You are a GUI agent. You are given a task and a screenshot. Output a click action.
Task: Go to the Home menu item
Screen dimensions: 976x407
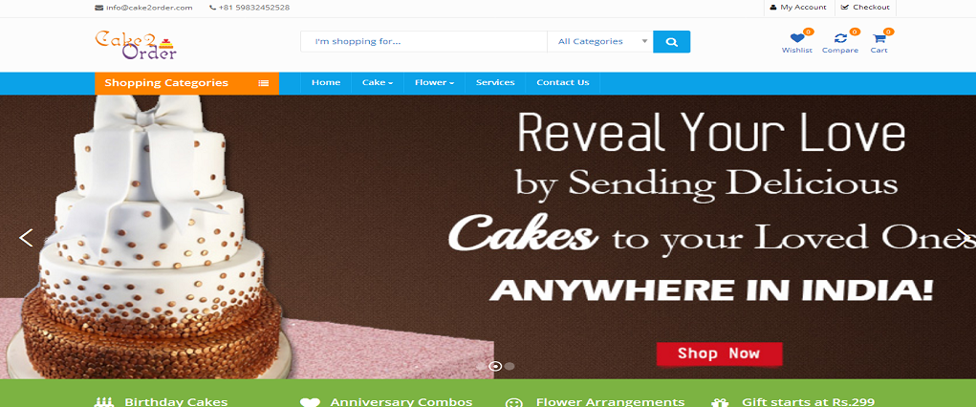point(326,83)
